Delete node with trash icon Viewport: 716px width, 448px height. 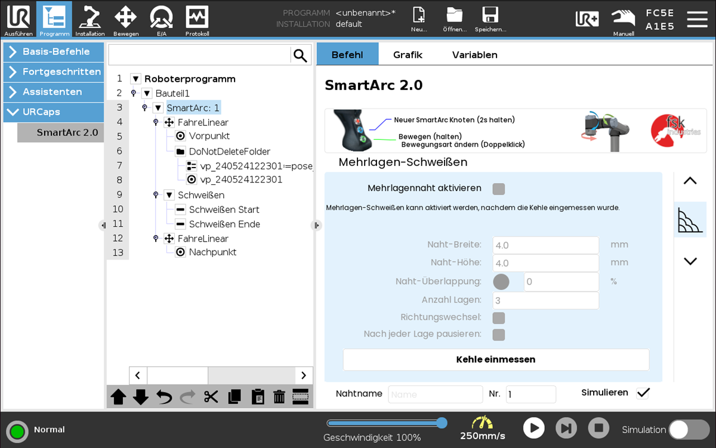279,397
